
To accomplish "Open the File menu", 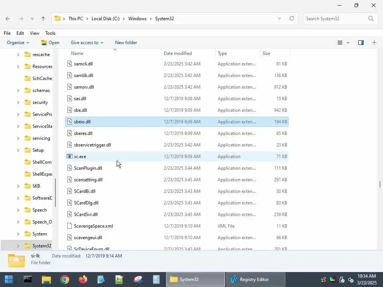I will (x=7, y=33).
